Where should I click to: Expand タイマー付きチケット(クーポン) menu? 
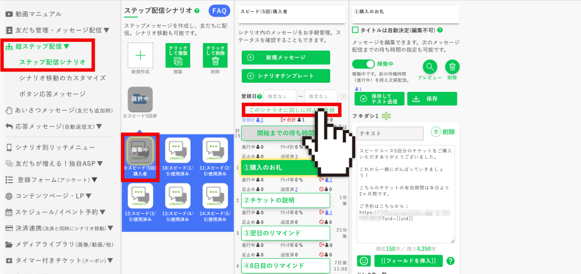[x=59, y=261]
